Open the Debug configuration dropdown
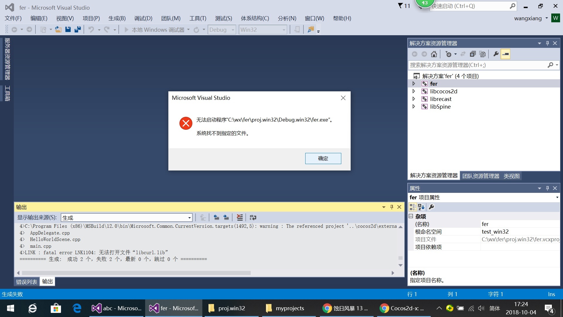The height and width of the screenshot is (317, 563). [233, 30]
